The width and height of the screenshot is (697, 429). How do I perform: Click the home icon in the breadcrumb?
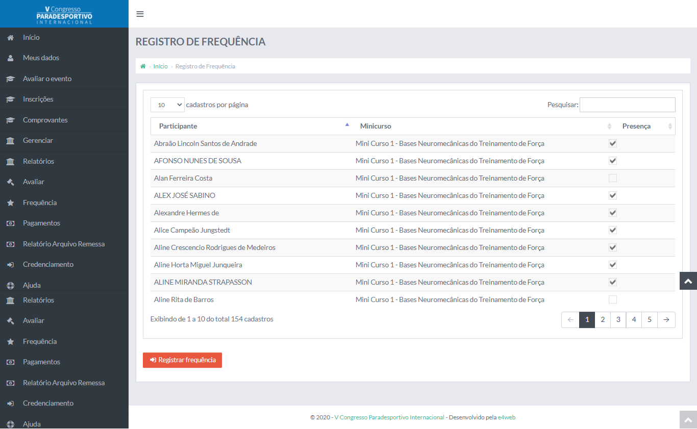(x=143, y=66)
